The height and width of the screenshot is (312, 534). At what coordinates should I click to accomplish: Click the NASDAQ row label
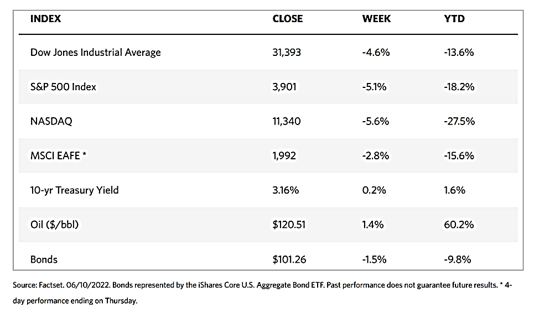pyautogui.click(x=51, y=121)
